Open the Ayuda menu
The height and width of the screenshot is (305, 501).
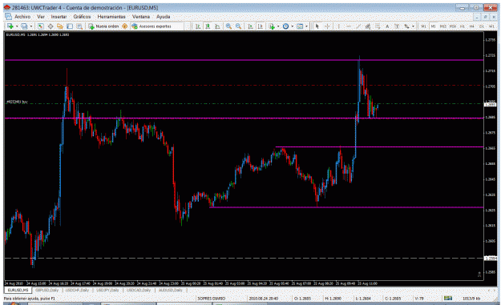(163, 17)
